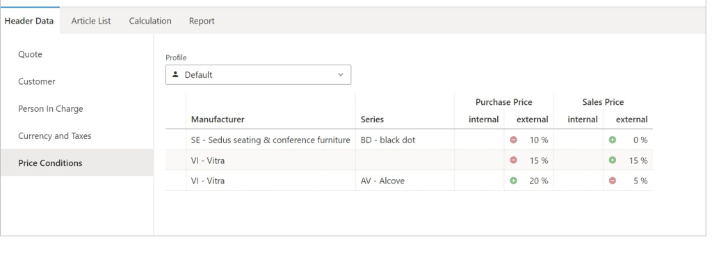Click green plus icon in black dot sales price
Screen dimensions: 712x257
coord(613,140)
